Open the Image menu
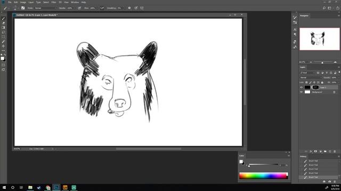 click(x=23, y=2)
